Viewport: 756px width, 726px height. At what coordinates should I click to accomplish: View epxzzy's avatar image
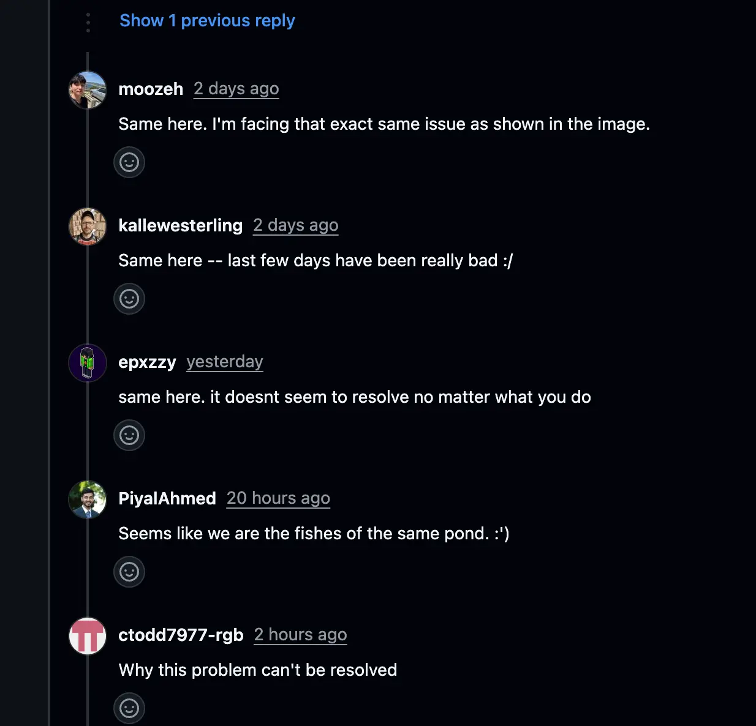tap(88, 363)
